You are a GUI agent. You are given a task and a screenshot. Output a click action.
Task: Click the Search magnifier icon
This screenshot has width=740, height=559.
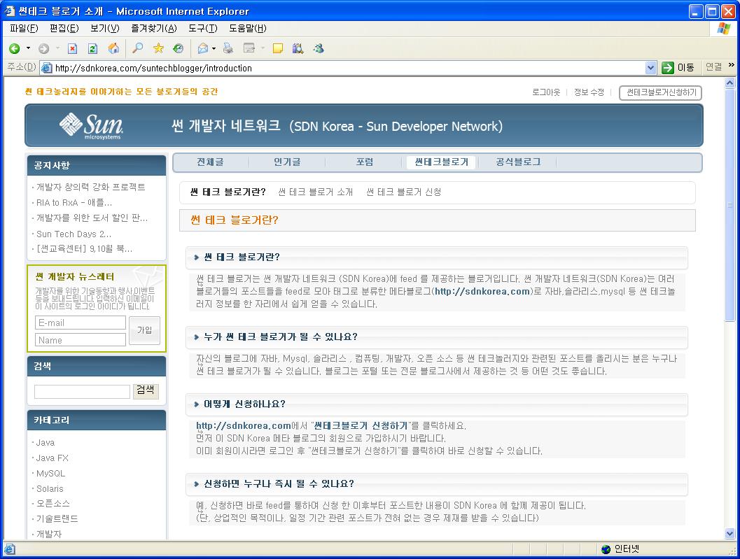137,49
